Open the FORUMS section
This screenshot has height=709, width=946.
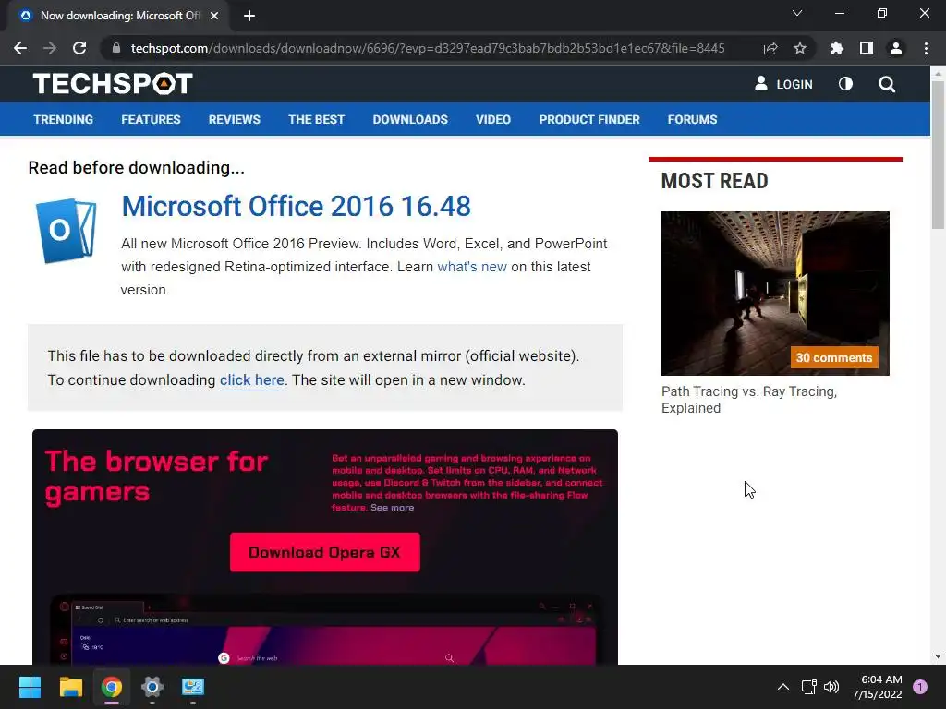click(x=692, y=119)
